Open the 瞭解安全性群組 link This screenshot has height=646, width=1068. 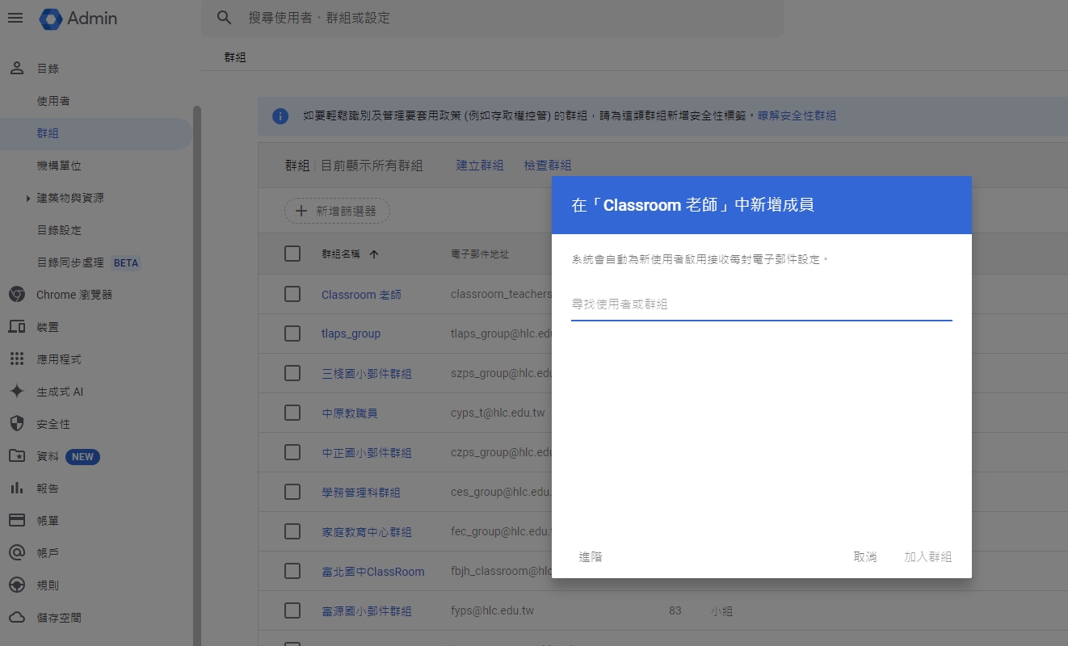[x=797, y=115]
